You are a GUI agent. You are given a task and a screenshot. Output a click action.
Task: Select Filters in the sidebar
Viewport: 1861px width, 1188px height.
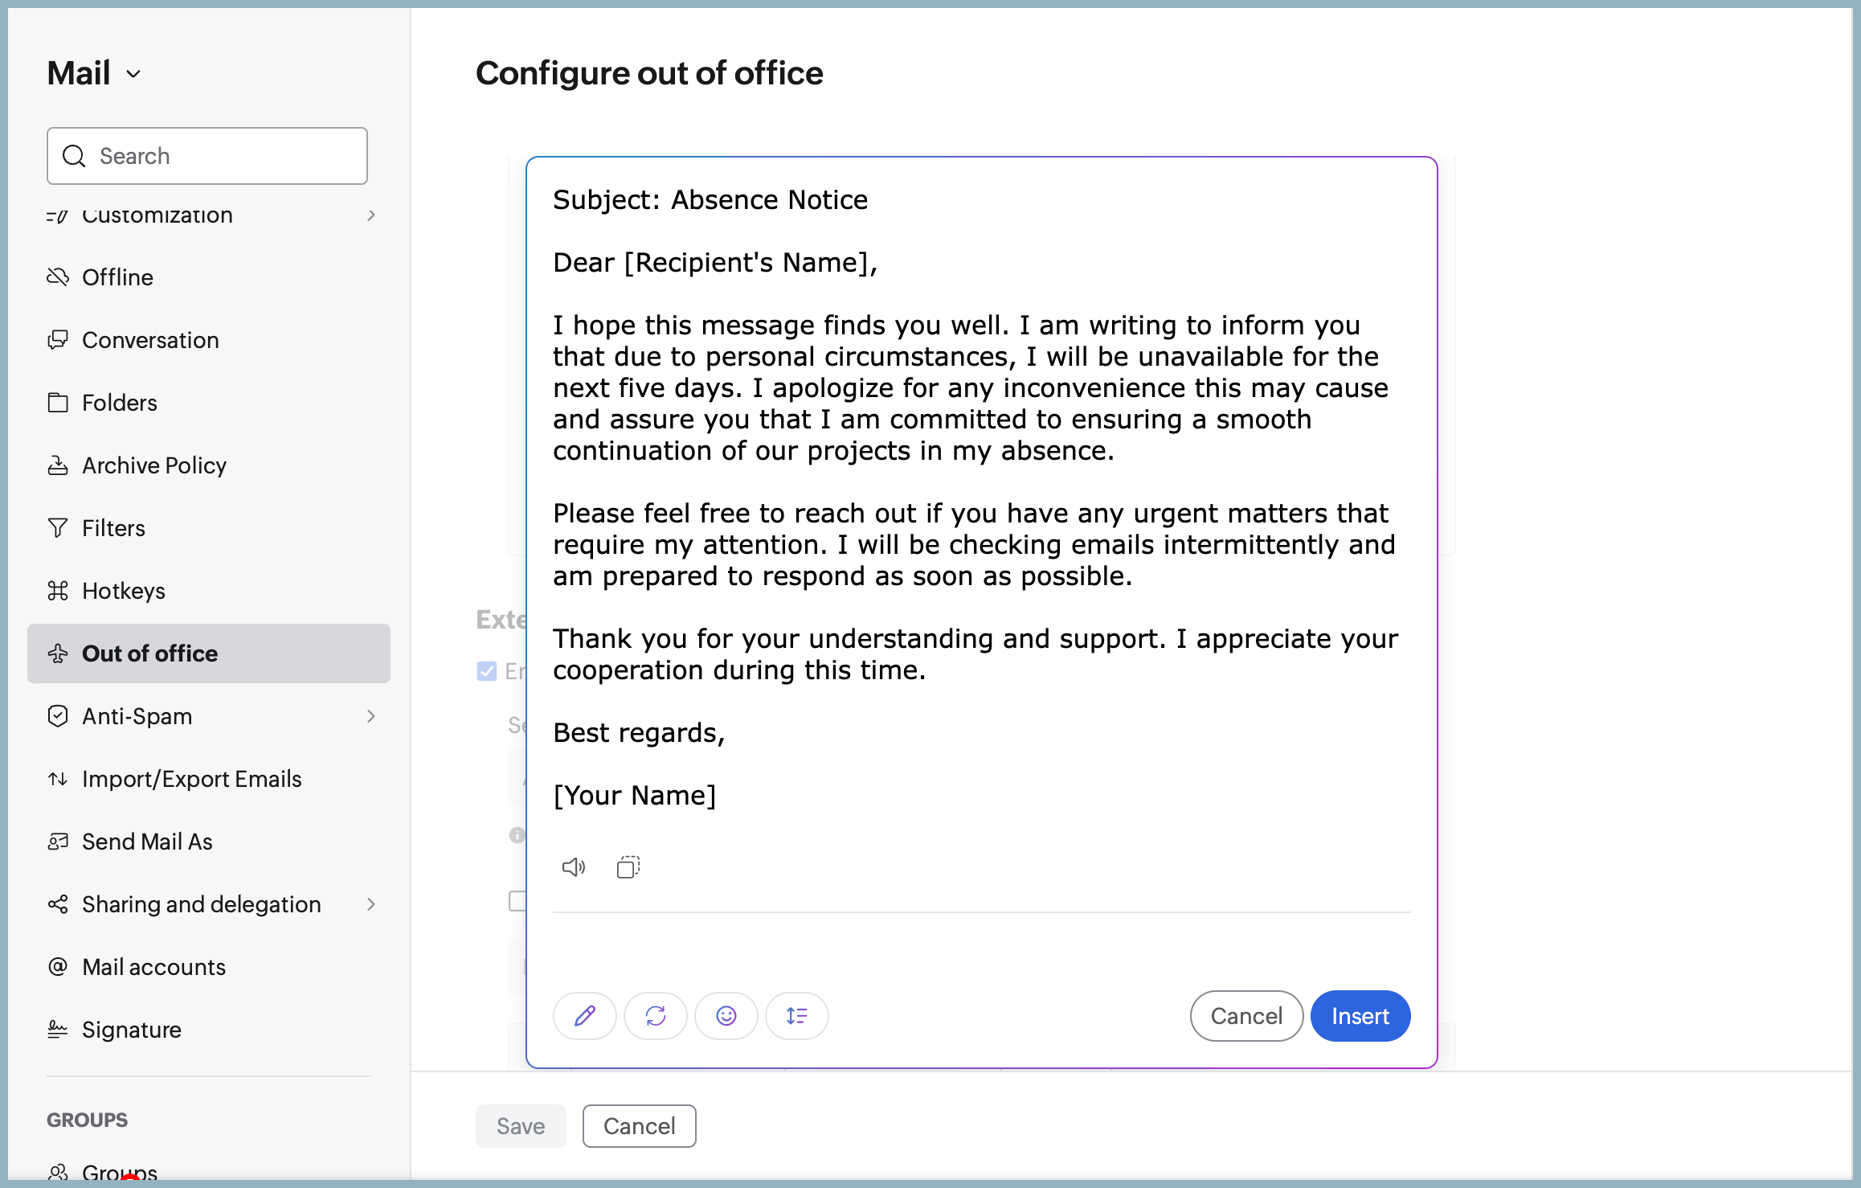(209, 528)
